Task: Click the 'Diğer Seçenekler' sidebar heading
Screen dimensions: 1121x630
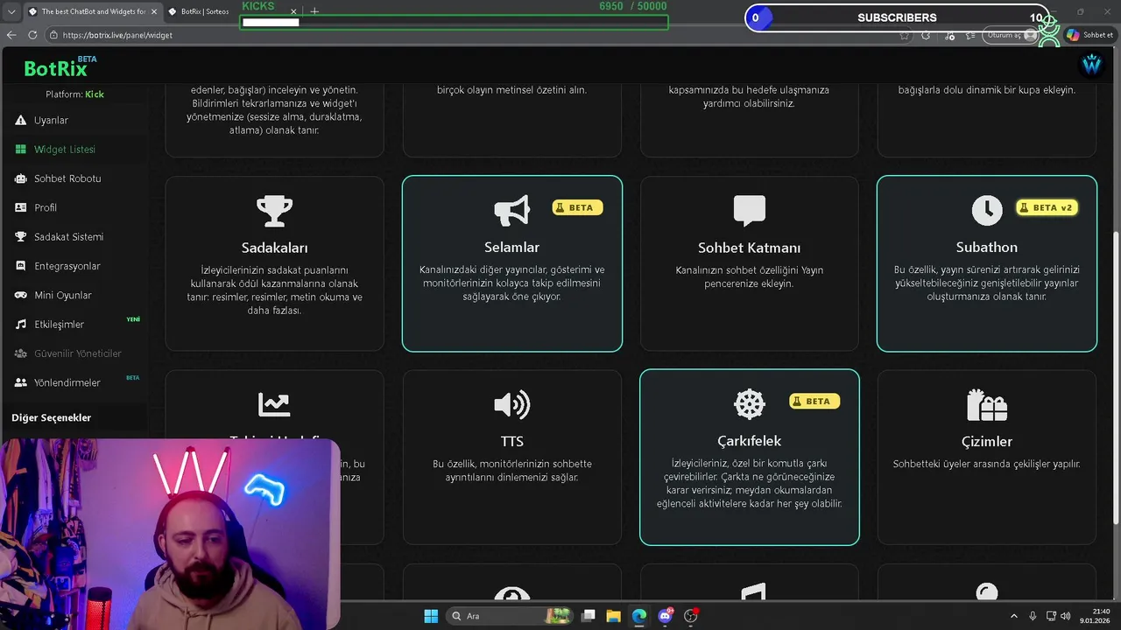Action: coord(52,417)
